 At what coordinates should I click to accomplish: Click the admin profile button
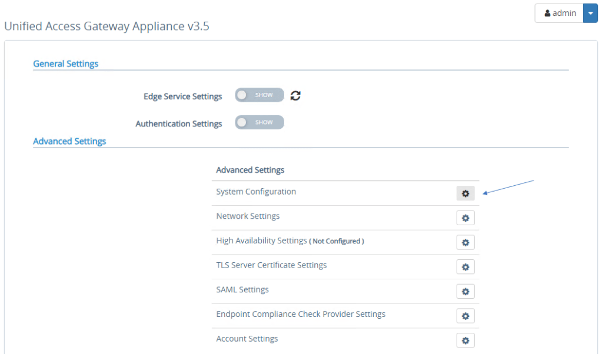(558, 12)
